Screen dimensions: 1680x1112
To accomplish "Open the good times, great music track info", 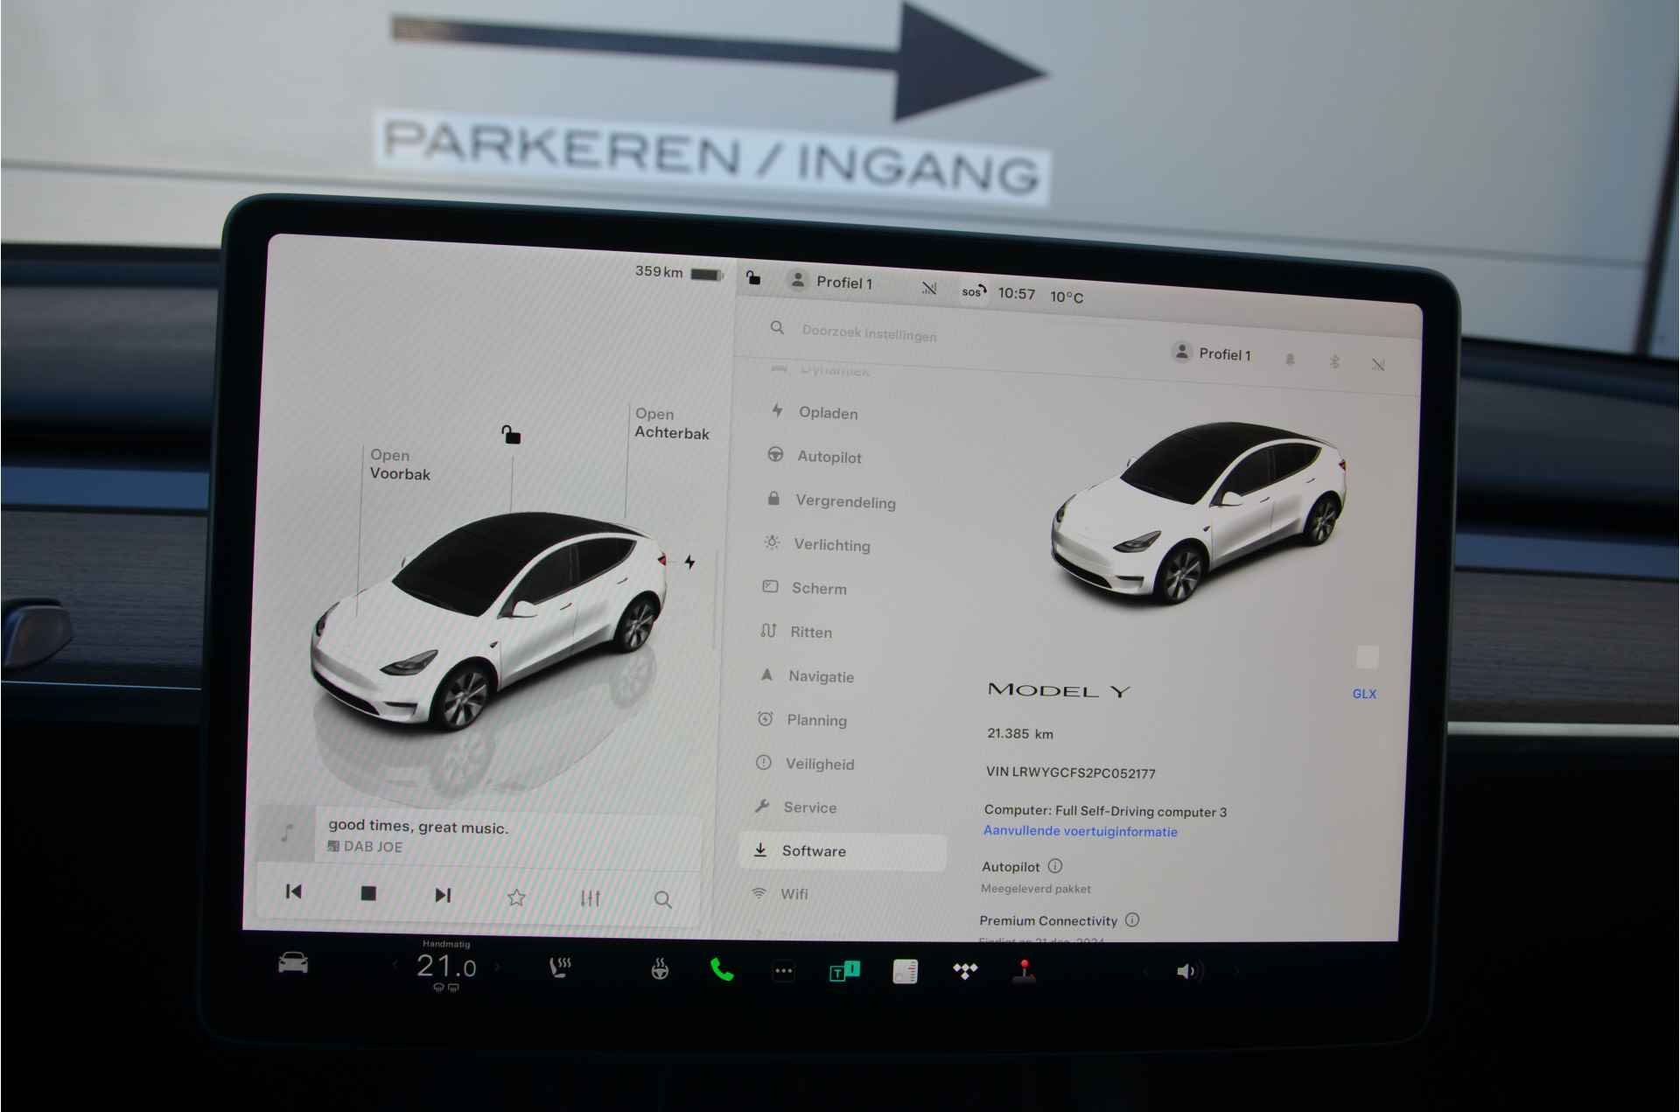I will pos(418,827).
